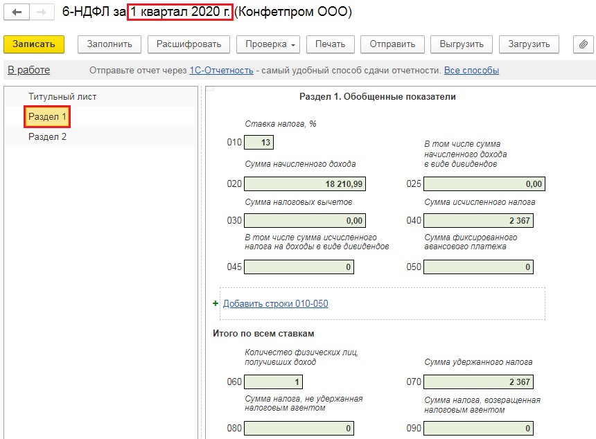596x439 pixels.
Task: Click the green plus icon to add rows
Action: pyautogui.click(x=216, y=303)
